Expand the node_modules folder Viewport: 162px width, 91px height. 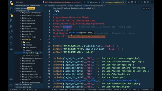(x=31, y=48)
